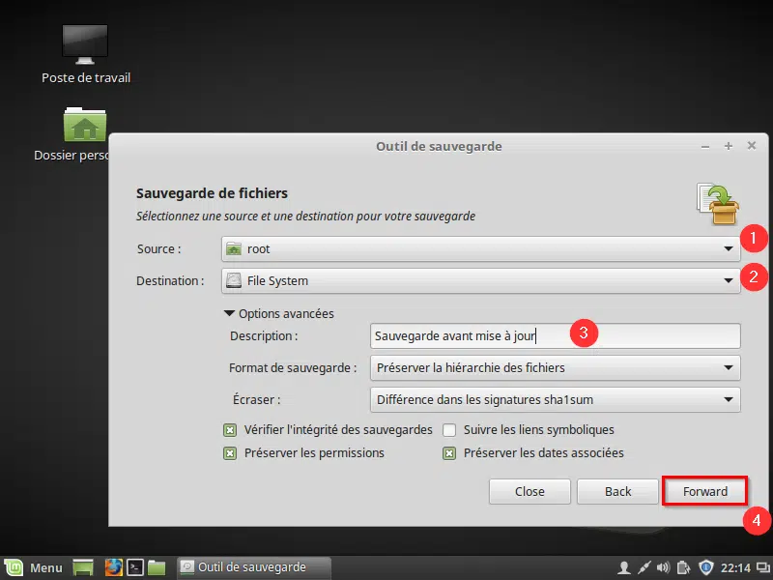Image resolution: width=773 pixels, height=580 pixels.
Task: Open Dossier personnel home folder icon
Action: pos(85,125)
